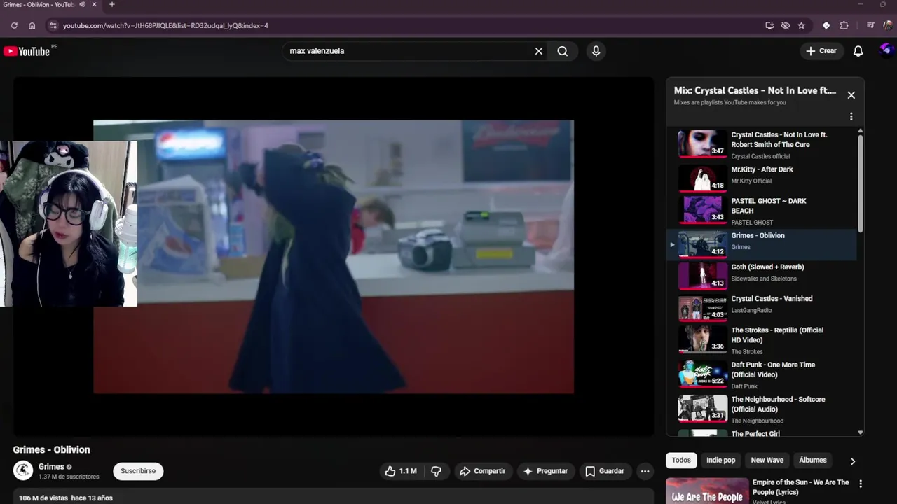This screenshot has height=504, width=897.
Task: Open a new browser tab
Action: tap(111, 5)
